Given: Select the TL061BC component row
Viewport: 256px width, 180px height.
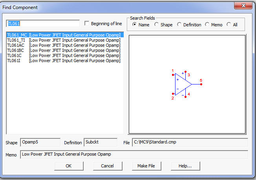Looking at the screenshot, I should pos(65,50).
